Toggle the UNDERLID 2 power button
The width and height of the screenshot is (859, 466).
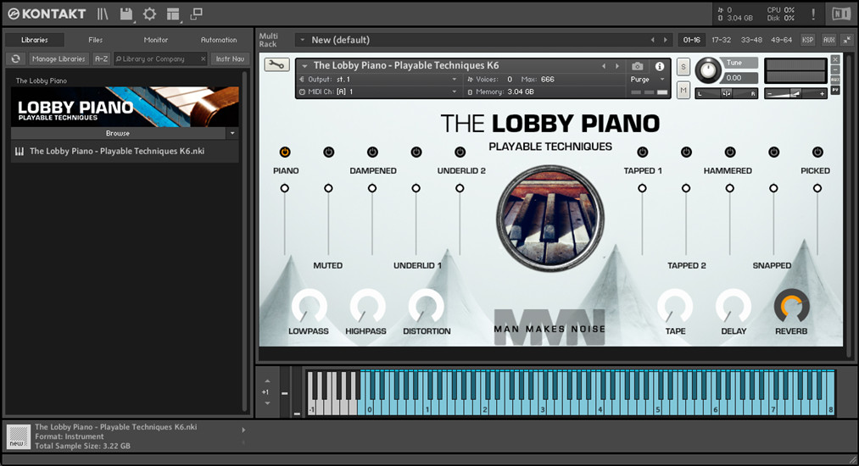pos(460,153)
